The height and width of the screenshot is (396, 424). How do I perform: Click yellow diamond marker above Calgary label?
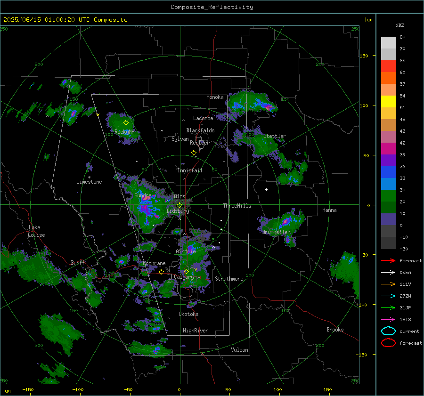point(186,271)
